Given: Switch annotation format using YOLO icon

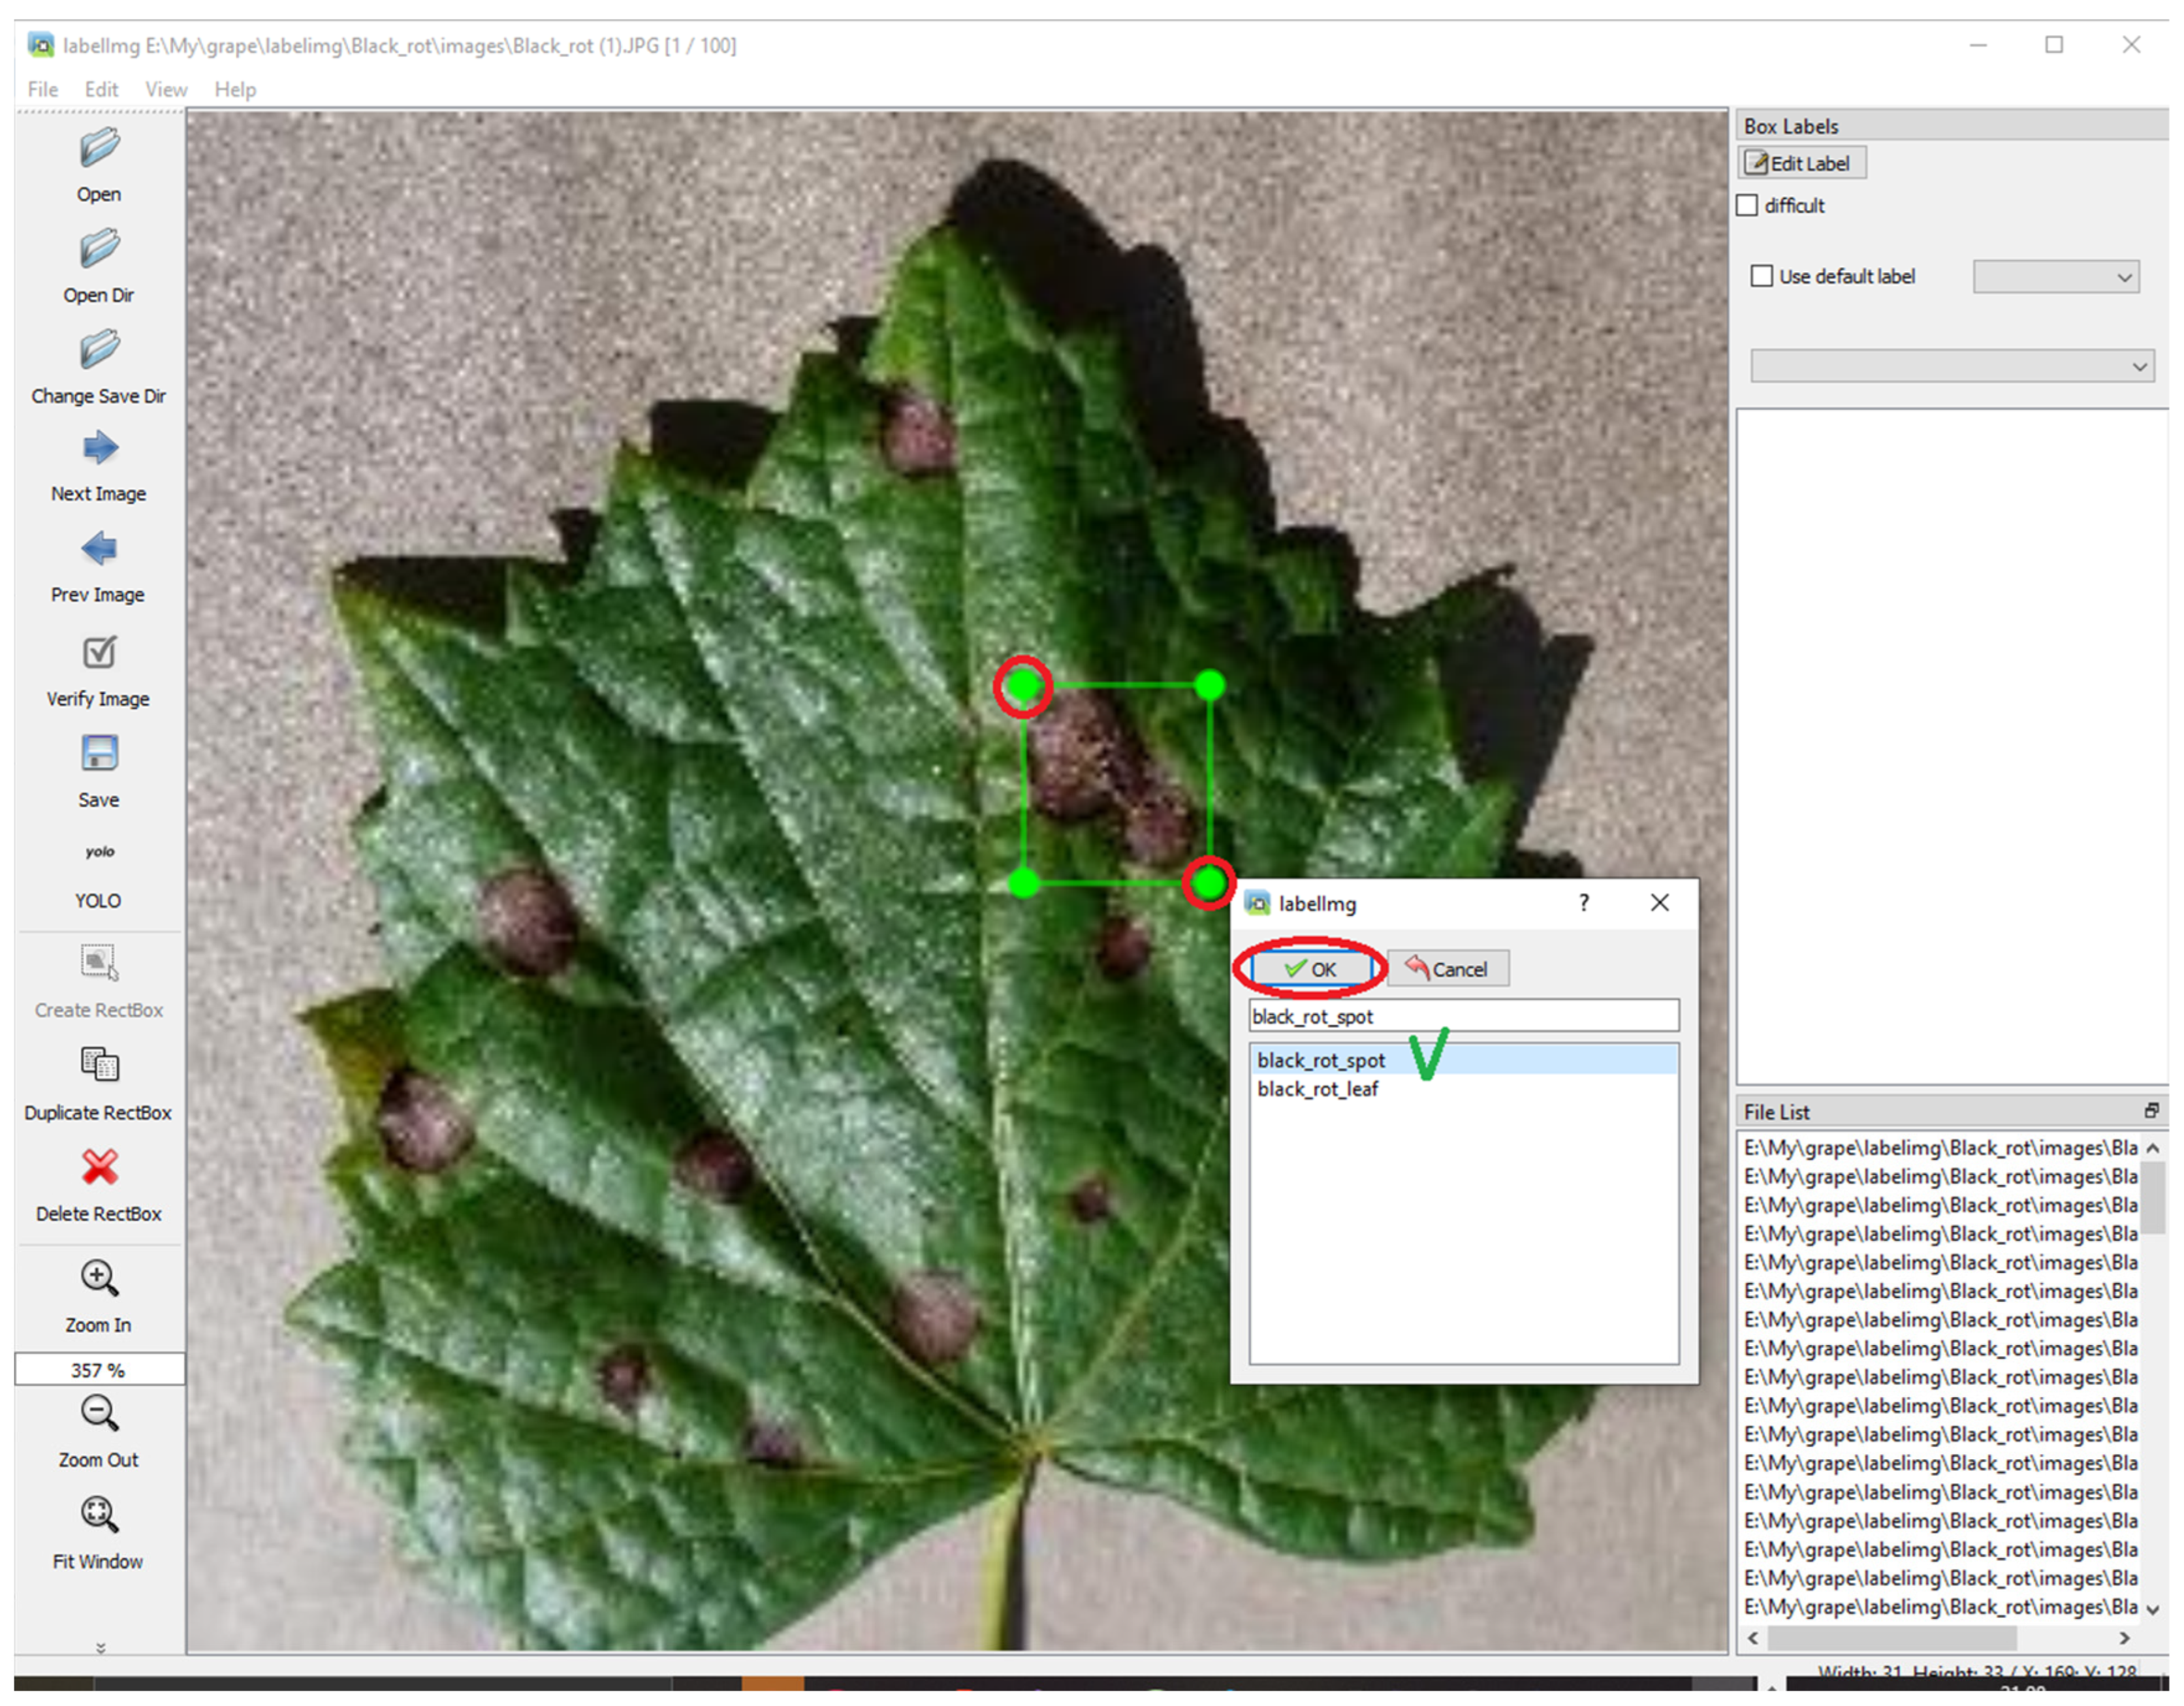Looking at the screenshot, I should click(x=99, y=853).
